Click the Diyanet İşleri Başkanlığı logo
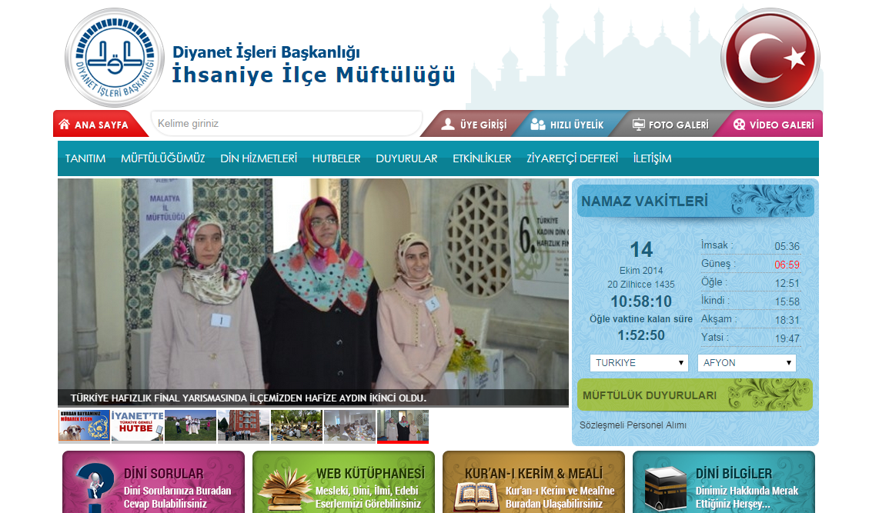Screen dimensions: 889x513 pyautogui.click(x=115, y=58)
